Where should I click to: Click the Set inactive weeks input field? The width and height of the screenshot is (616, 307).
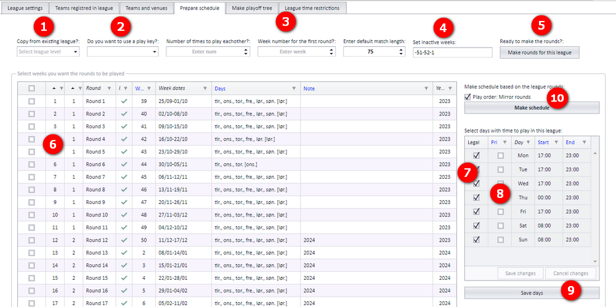pyautogui.click(x=452, y=52)
